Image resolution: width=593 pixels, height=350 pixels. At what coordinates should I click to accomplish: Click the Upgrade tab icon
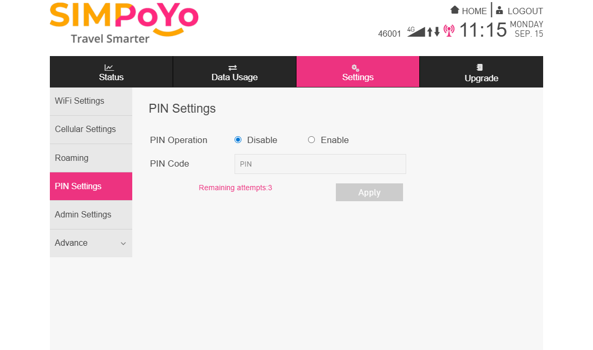[x=480, y=68]
